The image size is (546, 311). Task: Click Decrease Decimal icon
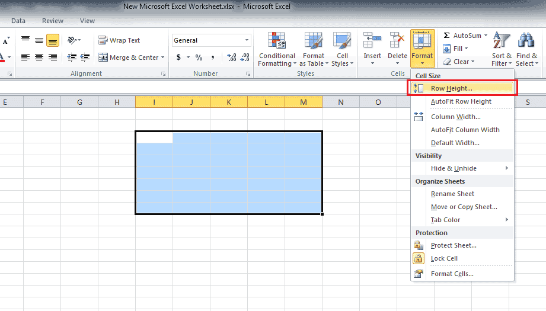245,57
